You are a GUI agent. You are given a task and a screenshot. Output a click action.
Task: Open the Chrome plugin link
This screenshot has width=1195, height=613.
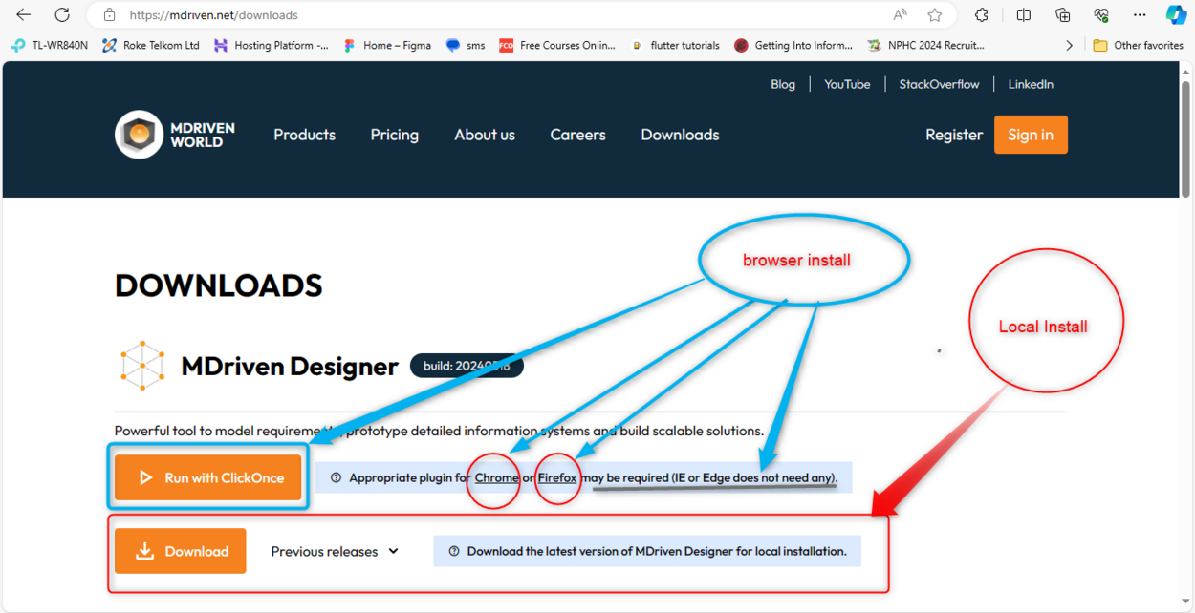point(497,477)
